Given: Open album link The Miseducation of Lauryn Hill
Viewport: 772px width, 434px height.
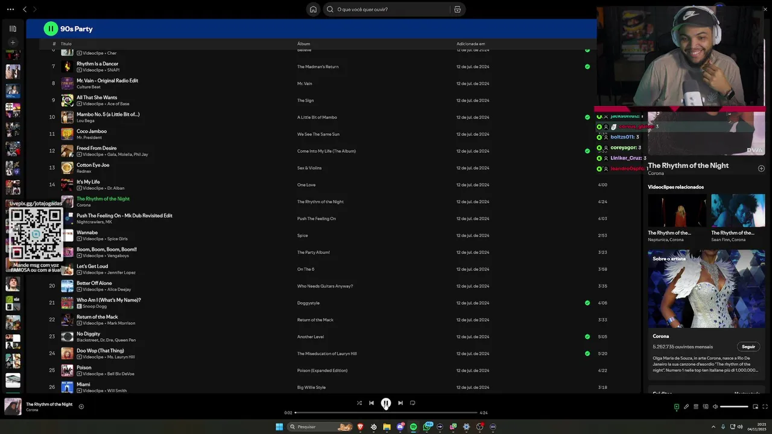Looking at the screenshot, I should (x=327, y=353).
